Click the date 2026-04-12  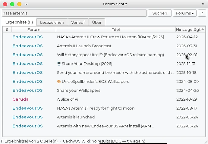[x=187, y=37]
